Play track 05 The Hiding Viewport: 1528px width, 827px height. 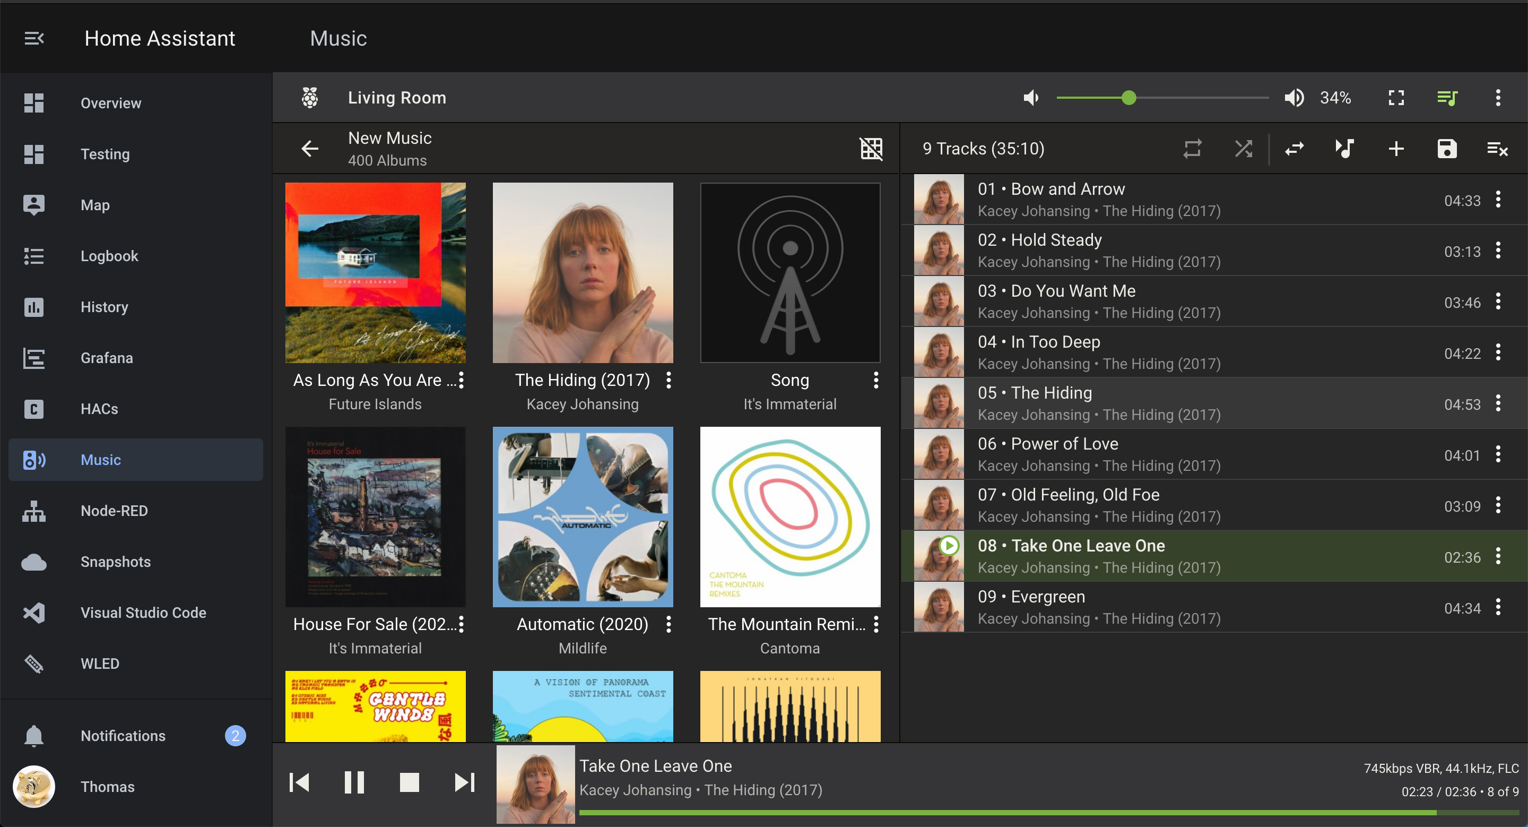(1214, 403)
